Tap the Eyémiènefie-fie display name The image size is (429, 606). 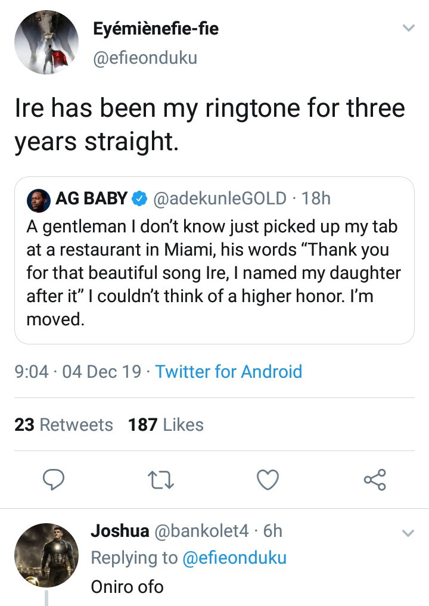click(x=156, y=29)
